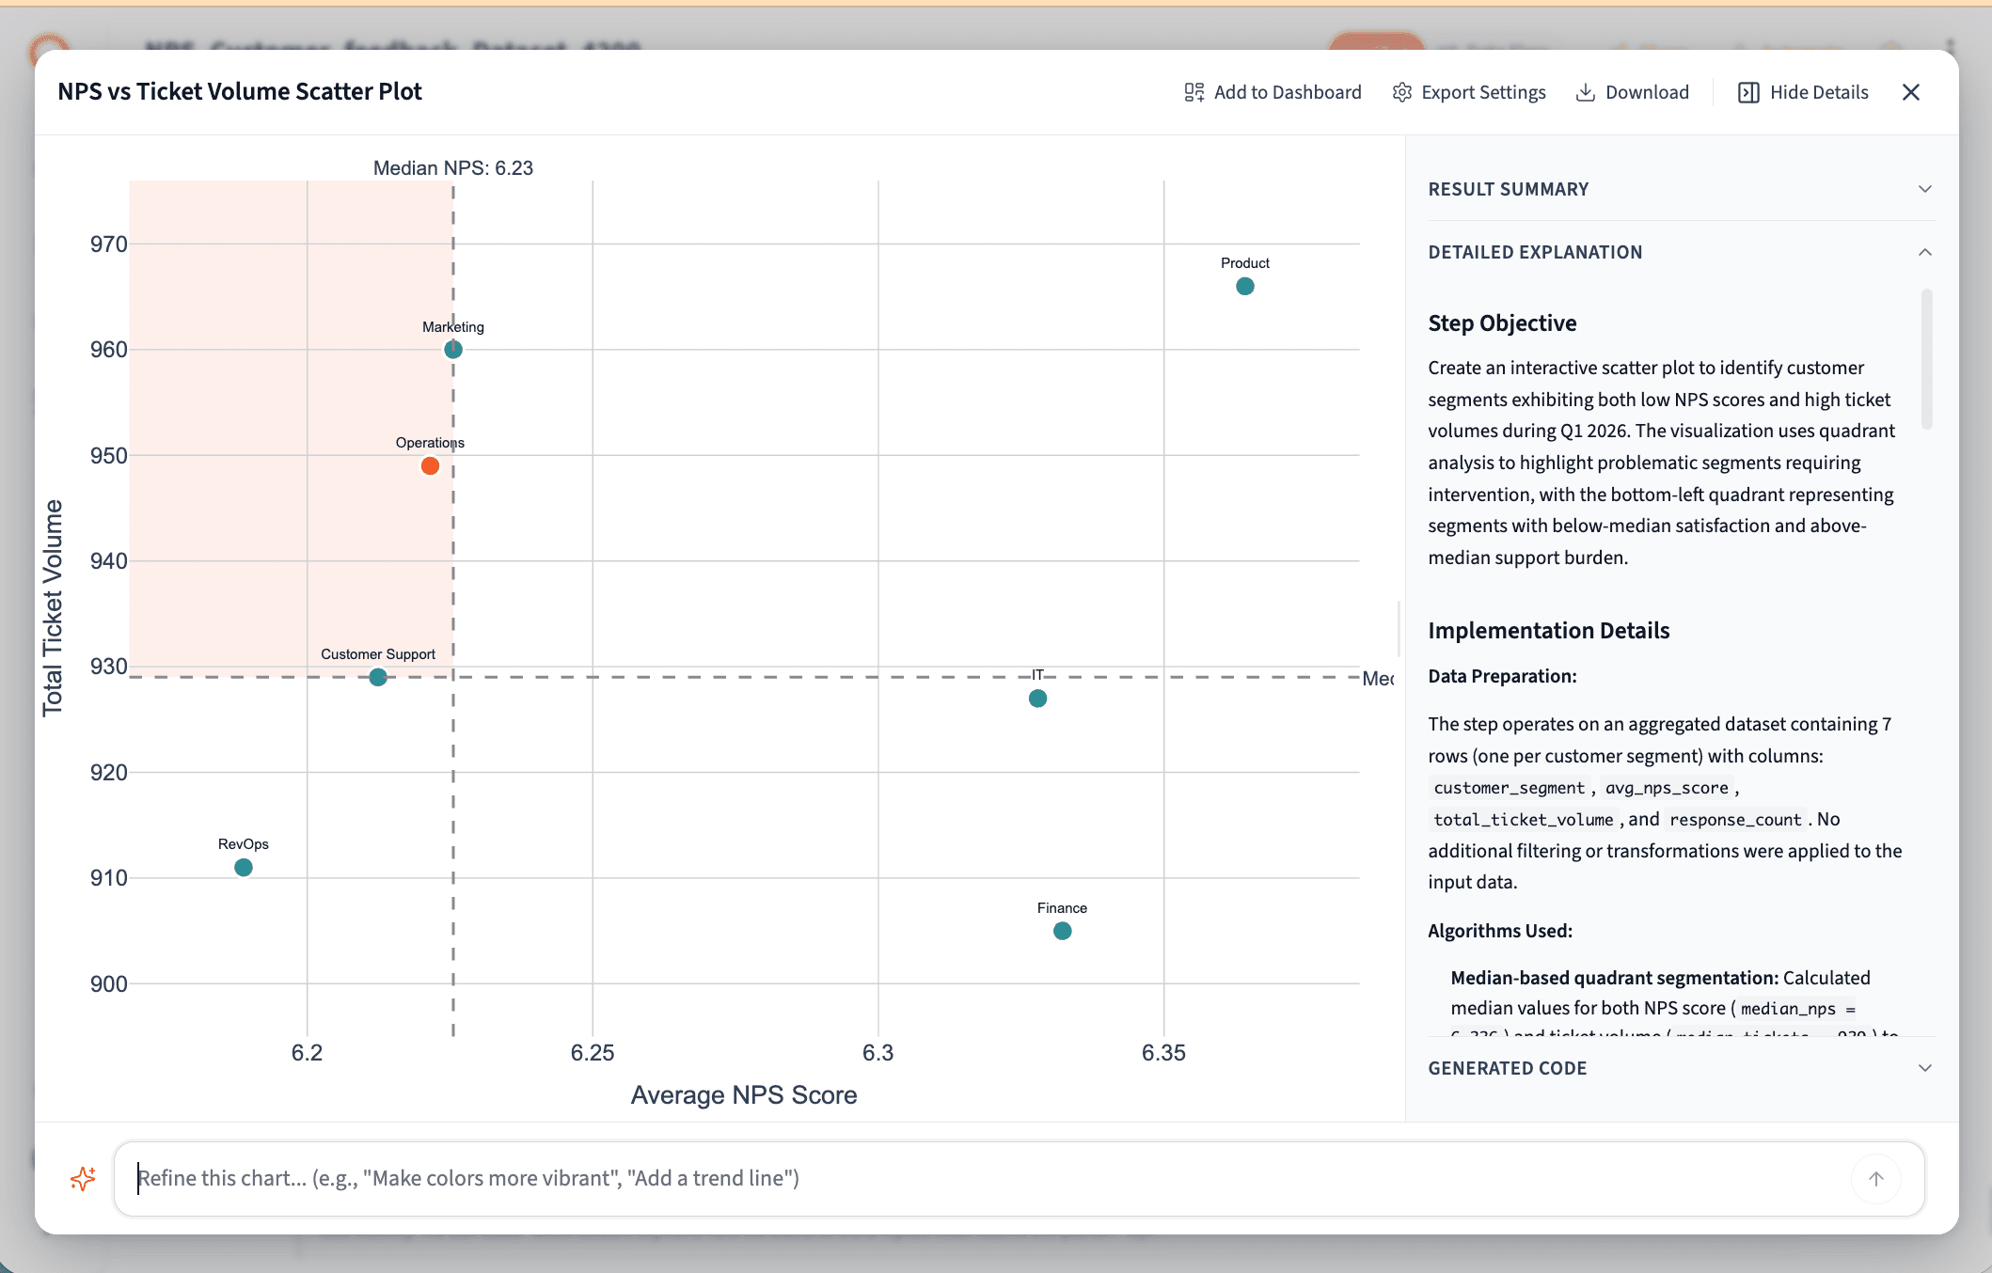Click the Median NPS dashed reference line
This screenshot has height=1273, width=1992.
(453, 564)
